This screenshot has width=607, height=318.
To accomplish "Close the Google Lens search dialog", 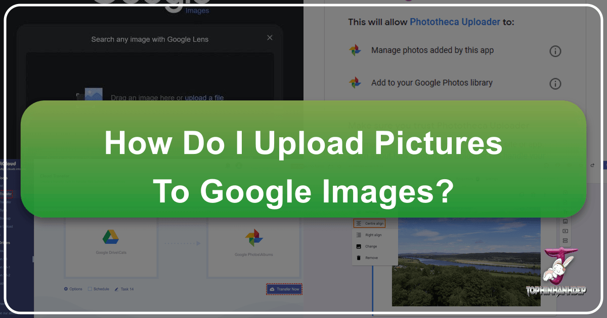I will (x=270, y=38).
